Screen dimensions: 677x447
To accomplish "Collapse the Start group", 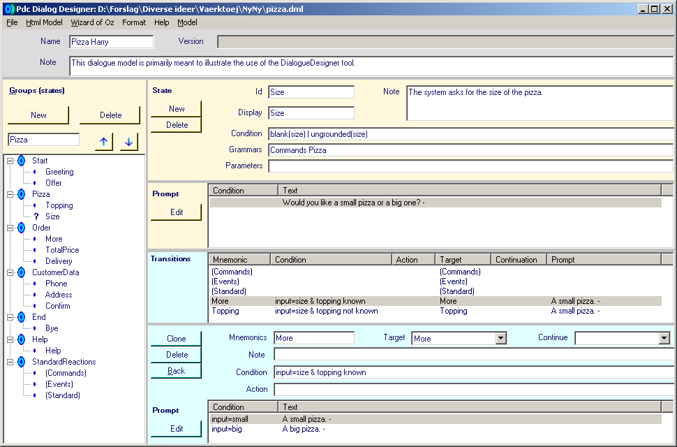I will [x=10, y=161].
